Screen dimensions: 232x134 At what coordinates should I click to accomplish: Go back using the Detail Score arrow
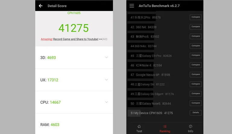point(41,6)
